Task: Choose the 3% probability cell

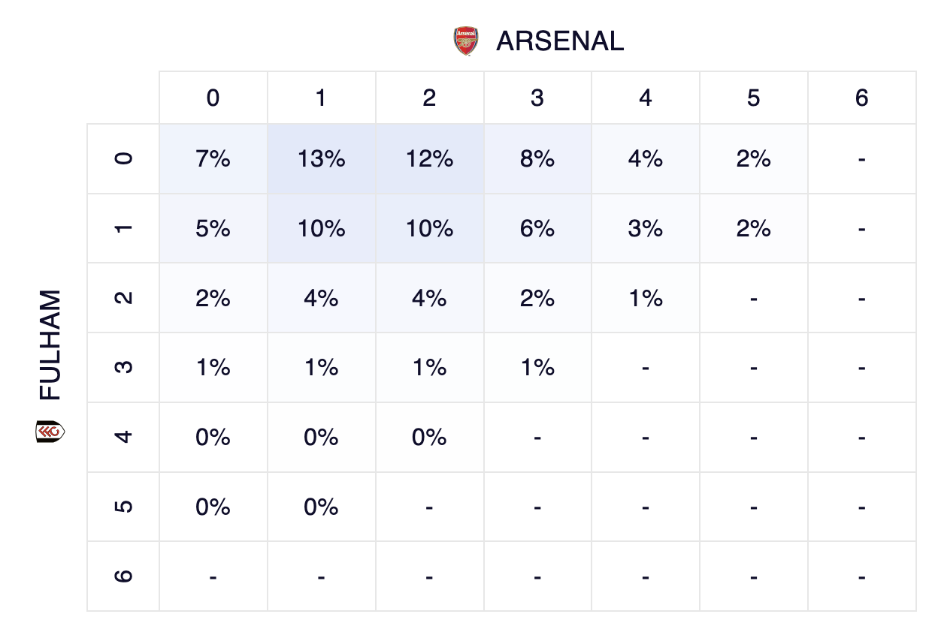Action: click(646, 228)
